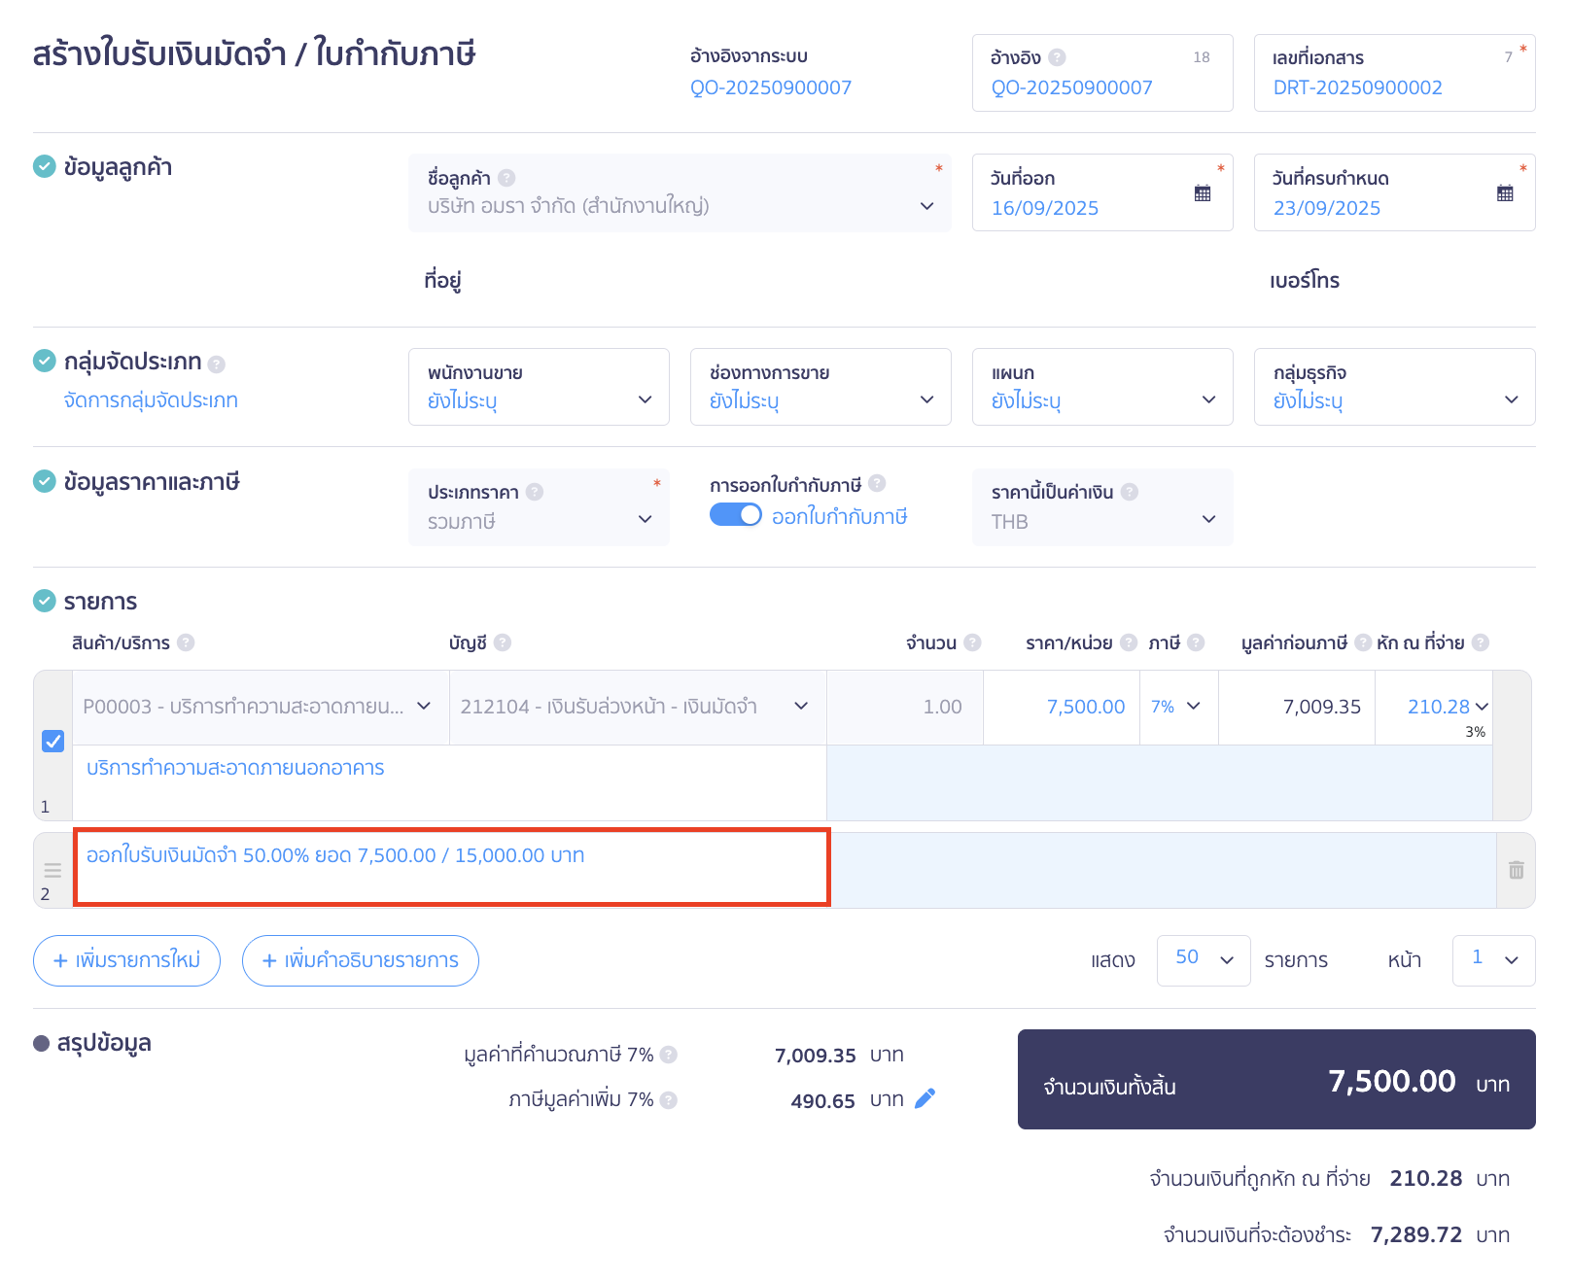Click help icon beside มูลค่าที่คำนวณภาษี 7%

pyautogui.click(x=669, y=1054)
